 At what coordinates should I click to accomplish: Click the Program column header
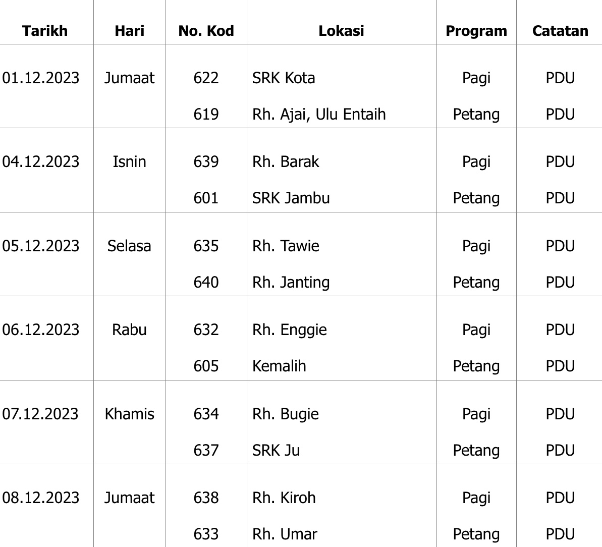(476, 31)
